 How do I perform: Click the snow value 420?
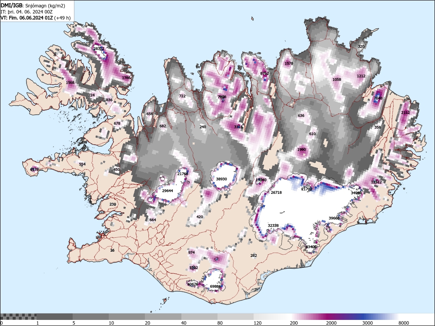200,217
